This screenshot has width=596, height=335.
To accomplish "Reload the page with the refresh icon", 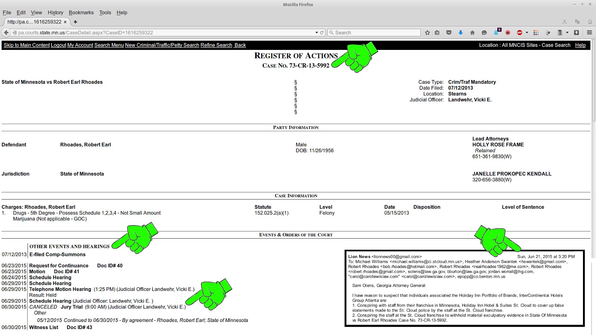I will pyautogui.click(x=322, y=33).
